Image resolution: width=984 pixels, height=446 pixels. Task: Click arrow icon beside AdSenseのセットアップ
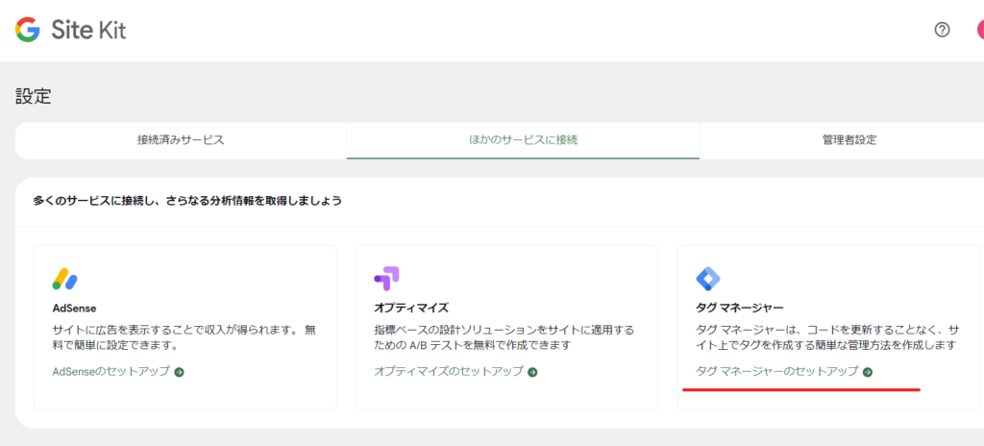click(179, 372)
